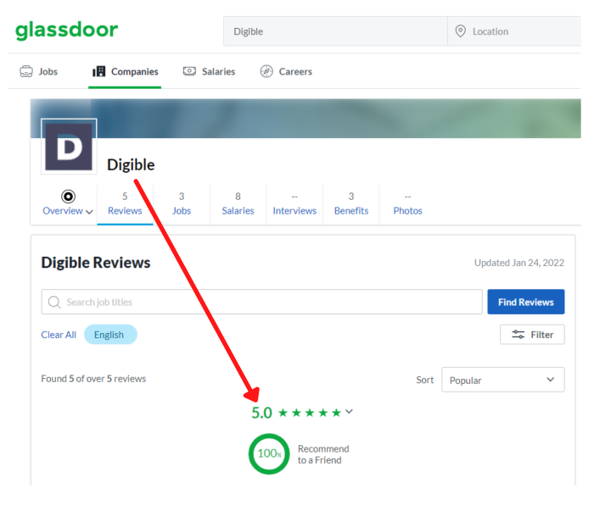Click the Salaries money icon
Screen dimensions: 594x511
[x=189, y=71]
